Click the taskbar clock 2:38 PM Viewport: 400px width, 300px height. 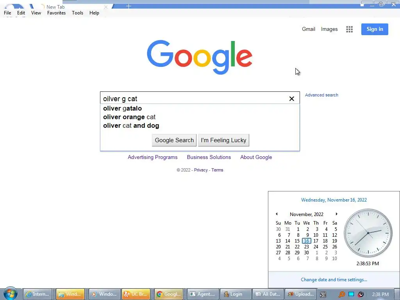[x=380, y=295]
